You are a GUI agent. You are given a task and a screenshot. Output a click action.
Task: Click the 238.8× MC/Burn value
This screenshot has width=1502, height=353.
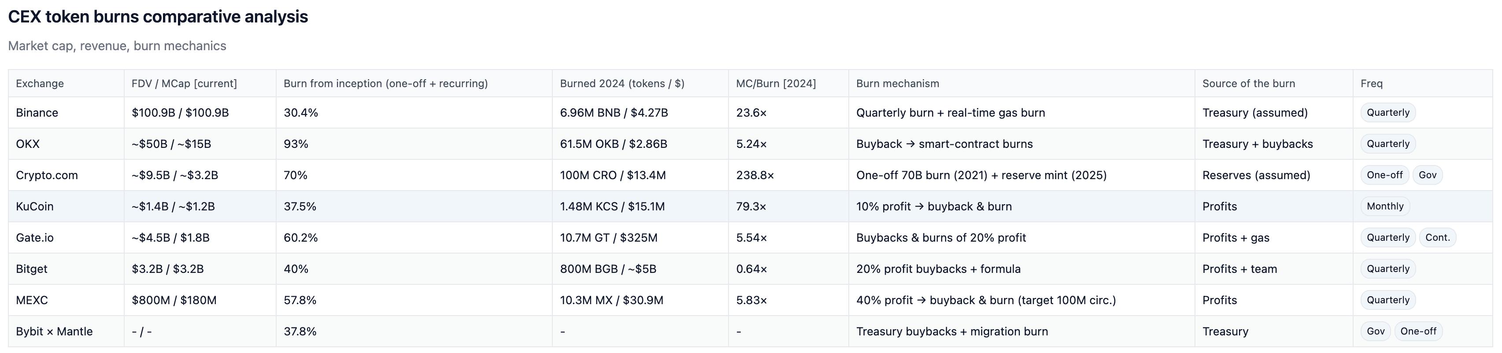tap(755, 175)
